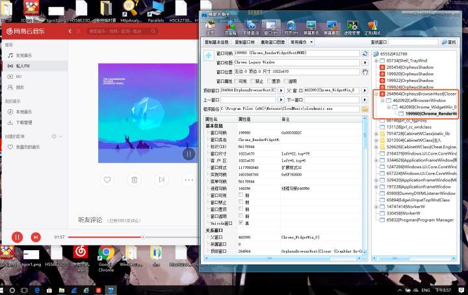This screenshot has width=468, height=295.
Task: Toggle the 禁止 checkbox in 窗口属性
Action: click(x=253, y=81)
